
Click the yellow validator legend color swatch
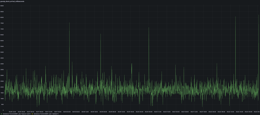tap(32, 114)
